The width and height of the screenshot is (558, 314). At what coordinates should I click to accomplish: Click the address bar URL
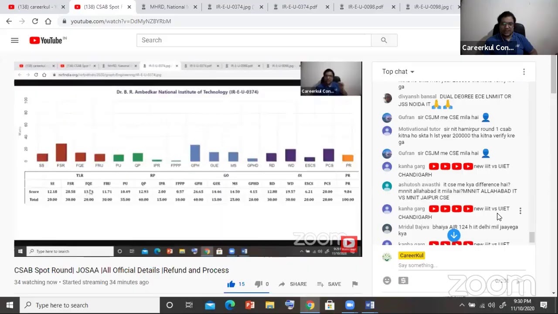click(x=121, y=21)
